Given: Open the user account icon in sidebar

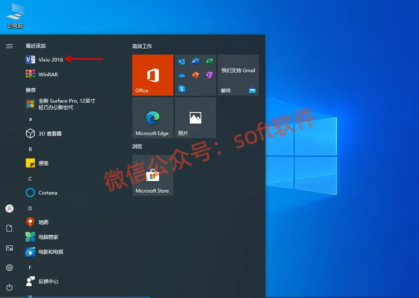Looking at the screenshot, I should (x=9, y=209).
